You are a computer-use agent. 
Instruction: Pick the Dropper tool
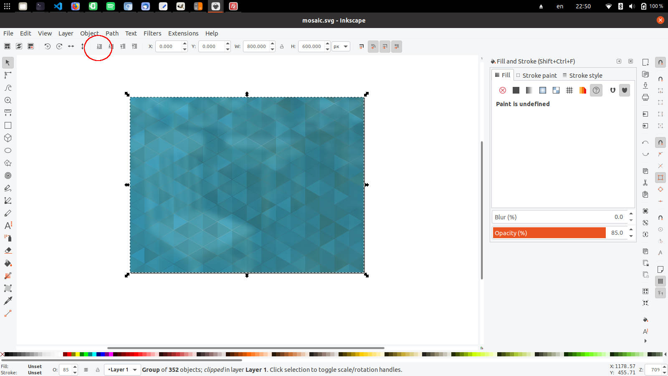click(x=8, y=301)
